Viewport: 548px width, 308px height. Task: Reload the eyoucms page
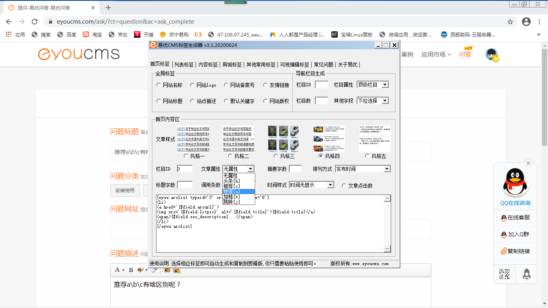35,22
